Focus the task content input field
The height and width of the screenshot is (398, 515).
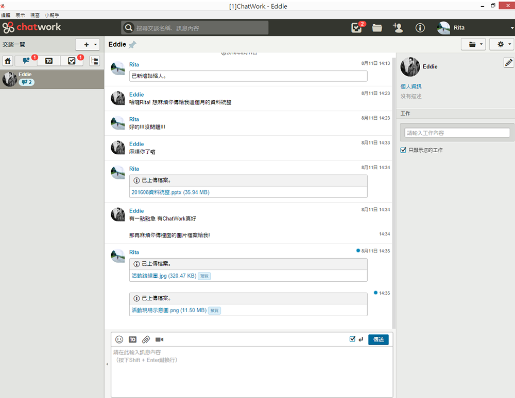pos(457,133)
